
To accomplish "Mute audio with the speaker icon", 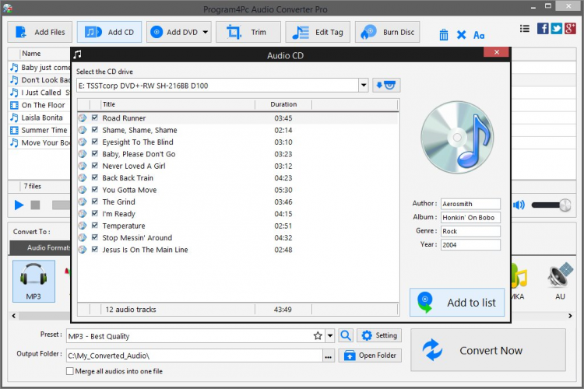I will click(519, 205).
